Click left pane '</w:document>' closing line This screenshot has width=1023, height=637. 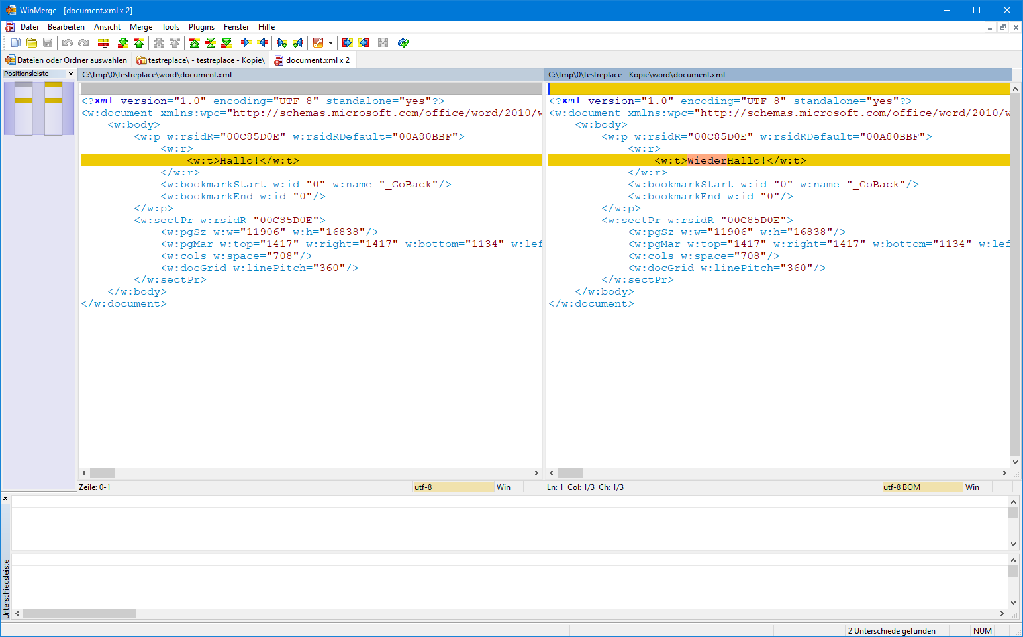click(x=124, y=303)
